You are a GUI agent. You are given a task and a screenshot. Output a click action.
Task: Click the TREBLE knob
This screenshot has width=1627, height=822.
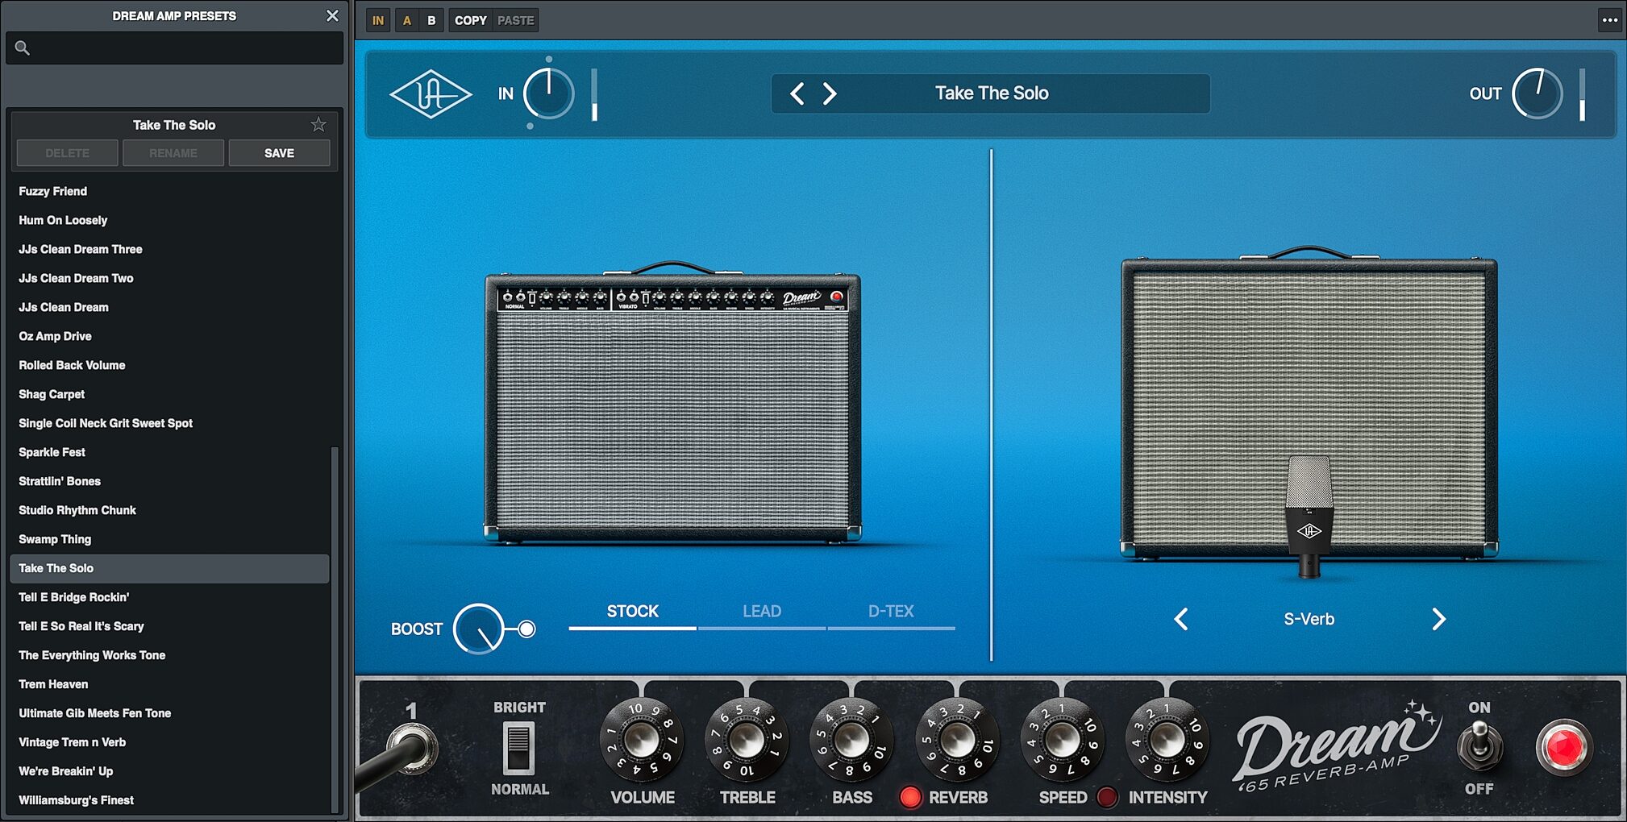point(747,740)
